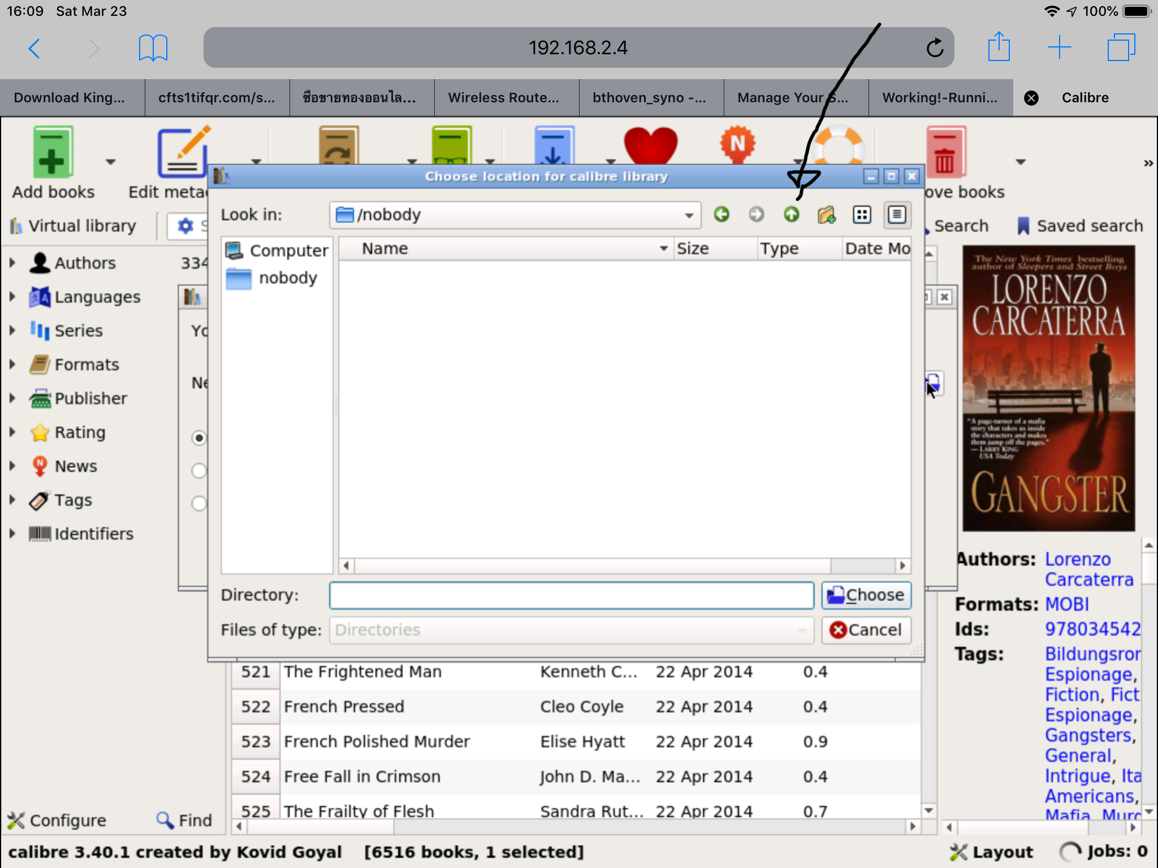Image resolution: width=1158 pixels, height=868 pixels.
Task: Expand the Tags category
Action: 12,500
